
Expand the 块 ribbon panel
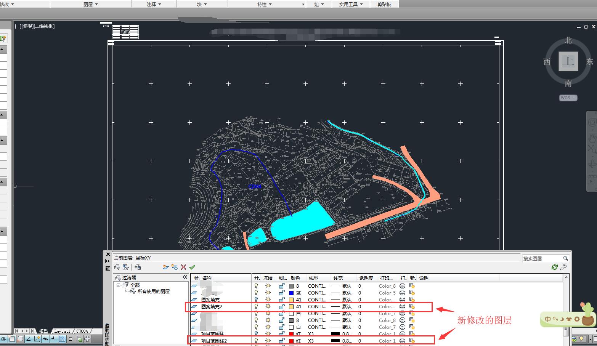(202, 4)
